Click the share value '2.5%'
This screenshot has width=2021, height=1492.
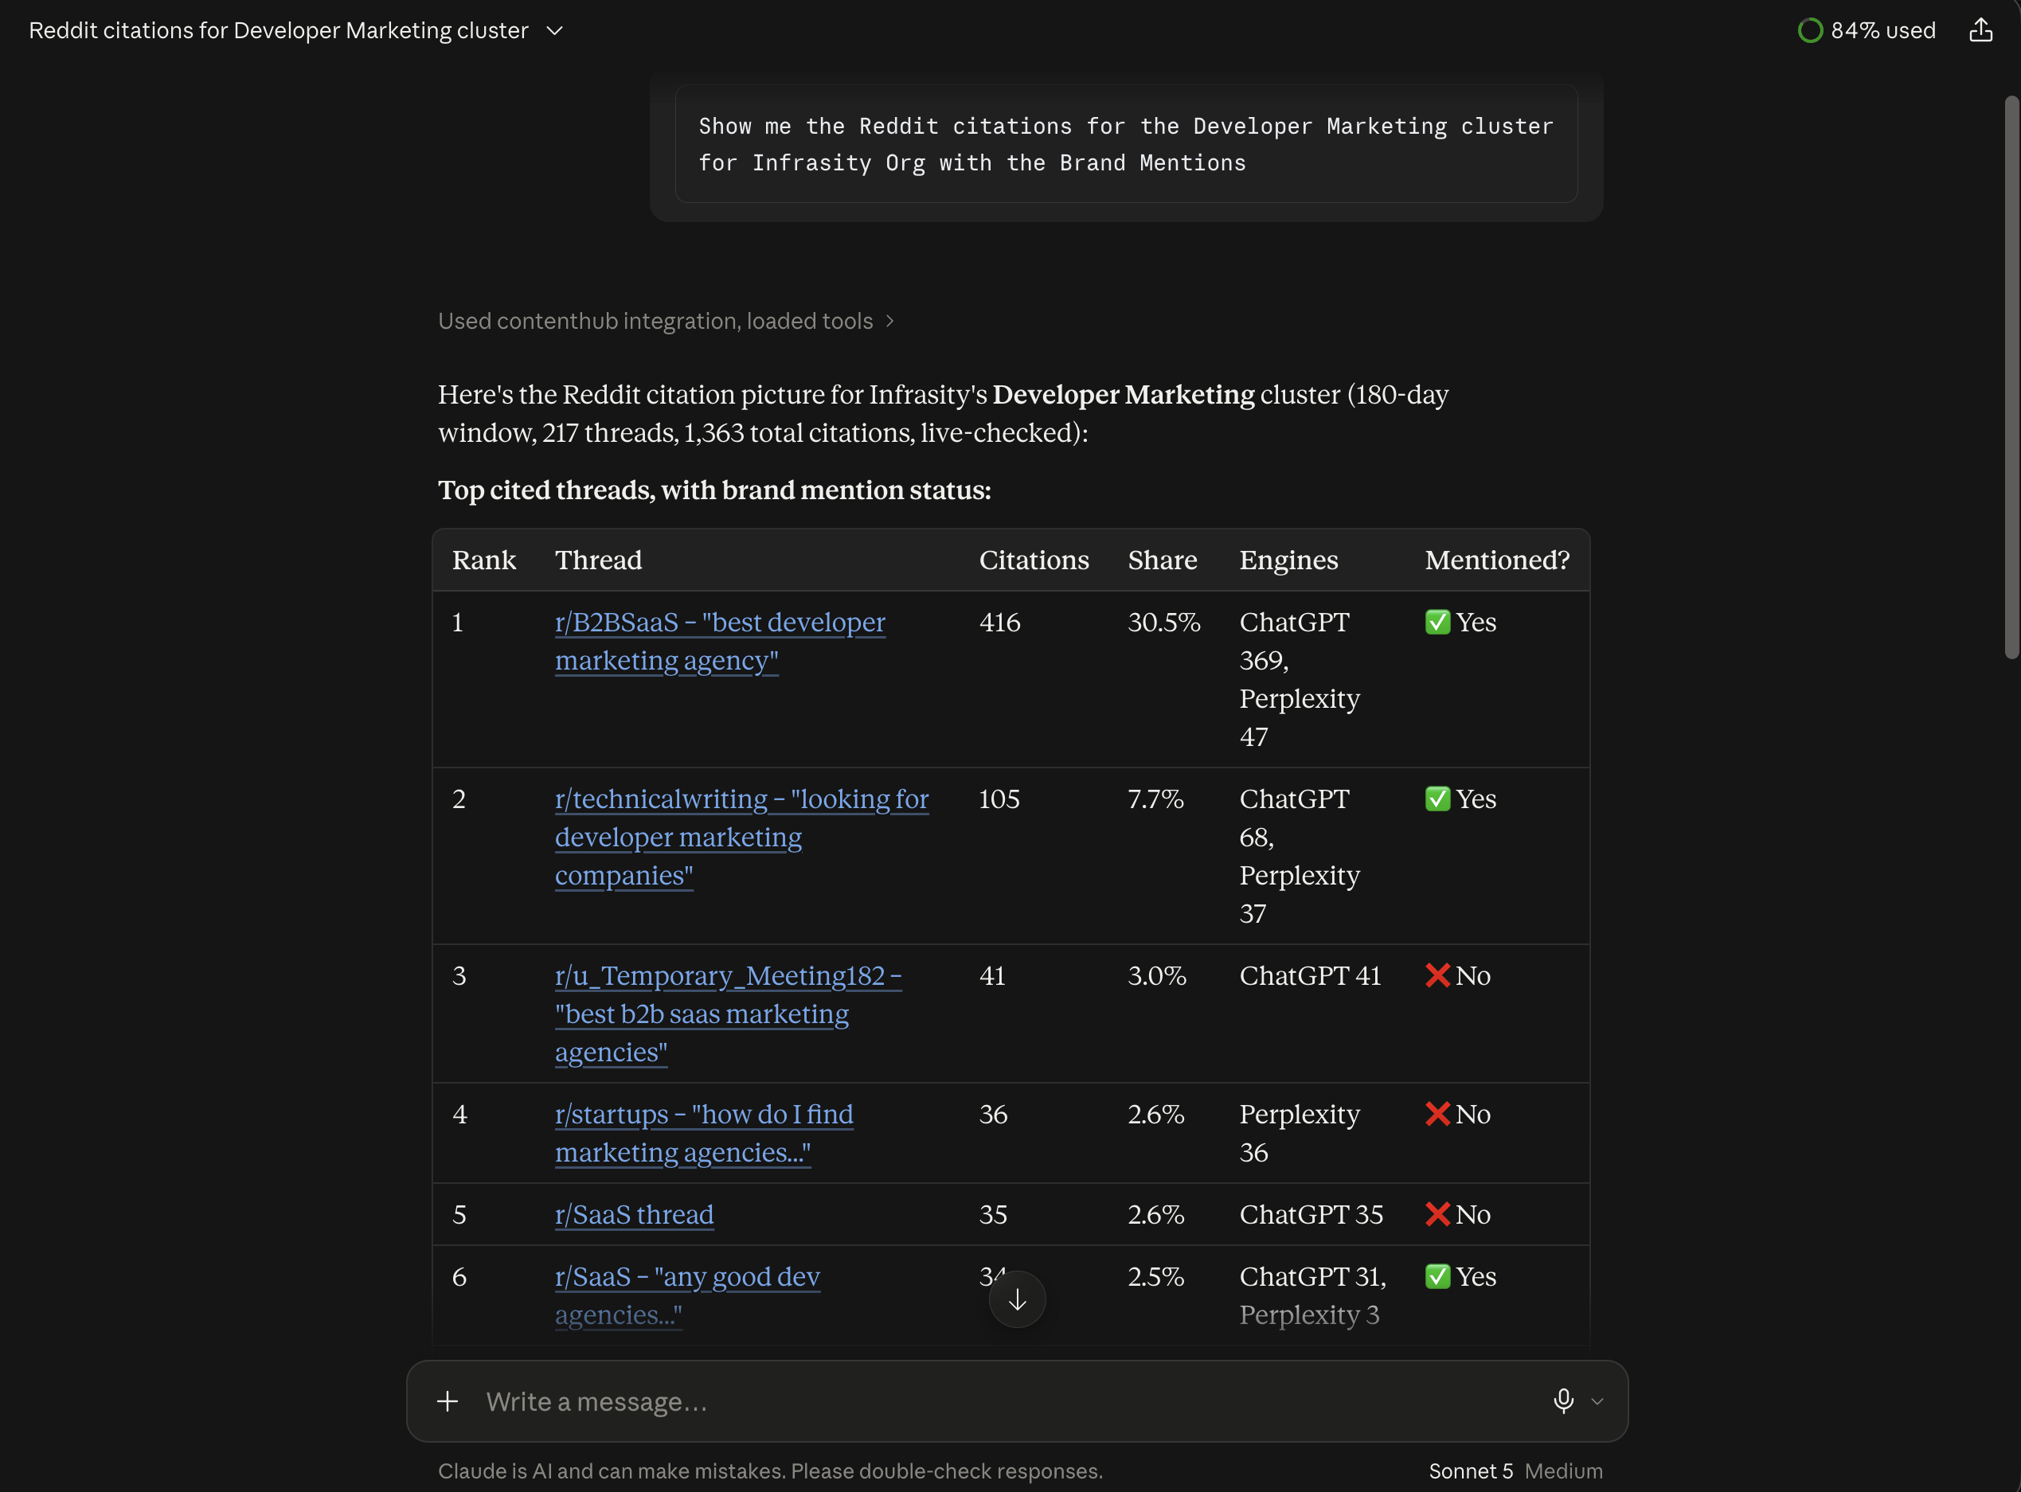tap(1155, 1276)
